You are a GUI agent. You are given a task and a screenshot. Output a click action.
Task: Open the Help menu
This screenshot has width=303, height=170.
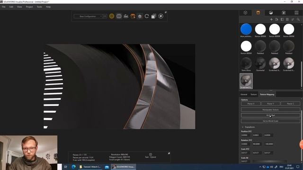[x=48, y=7]
